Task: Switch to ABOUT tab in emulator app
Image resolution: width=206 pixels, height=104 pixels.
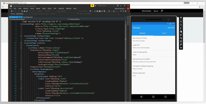Action: [164, 33]
